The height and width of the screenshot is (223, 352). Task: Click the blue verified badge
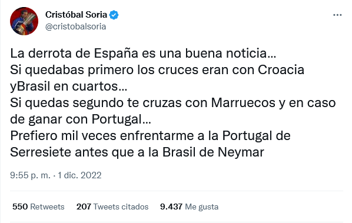[x=114, y=15]
